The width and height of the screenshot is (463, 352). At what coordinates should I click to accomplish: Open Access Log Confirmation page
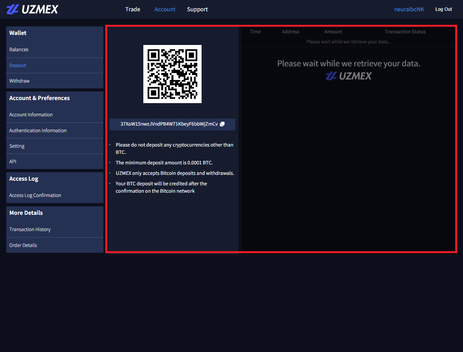tap(35, 195)
